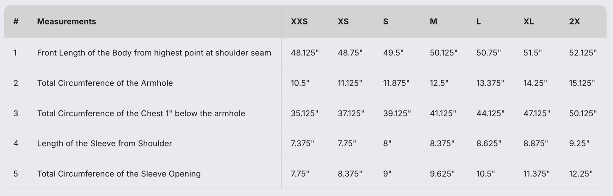Click the S size column header
613x196 pixels.
click(386, 22)
